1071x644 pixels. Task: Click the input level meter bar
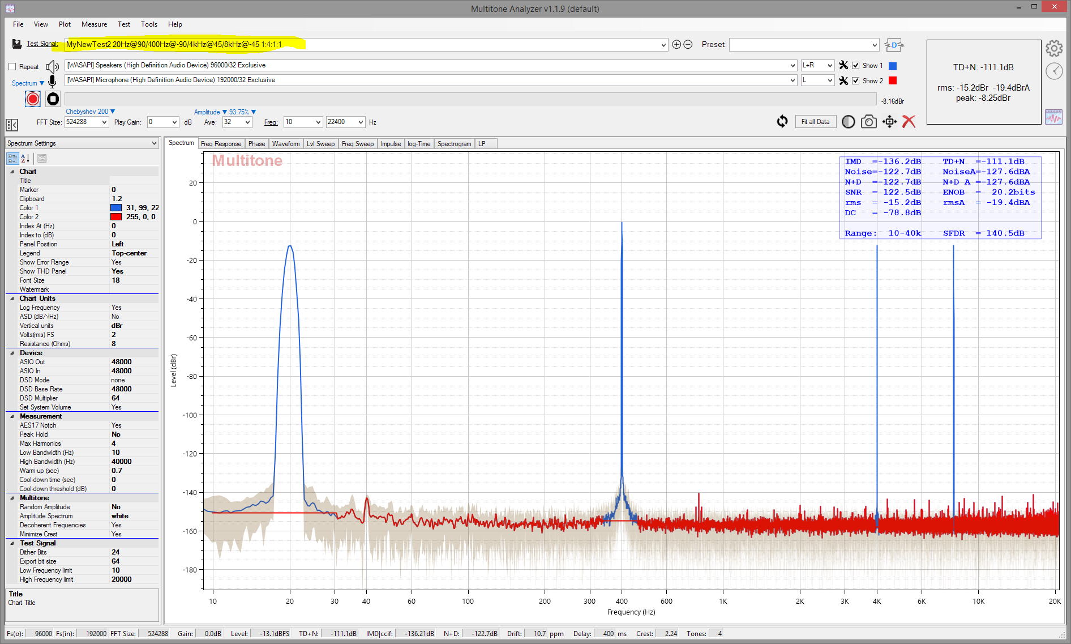470,99
